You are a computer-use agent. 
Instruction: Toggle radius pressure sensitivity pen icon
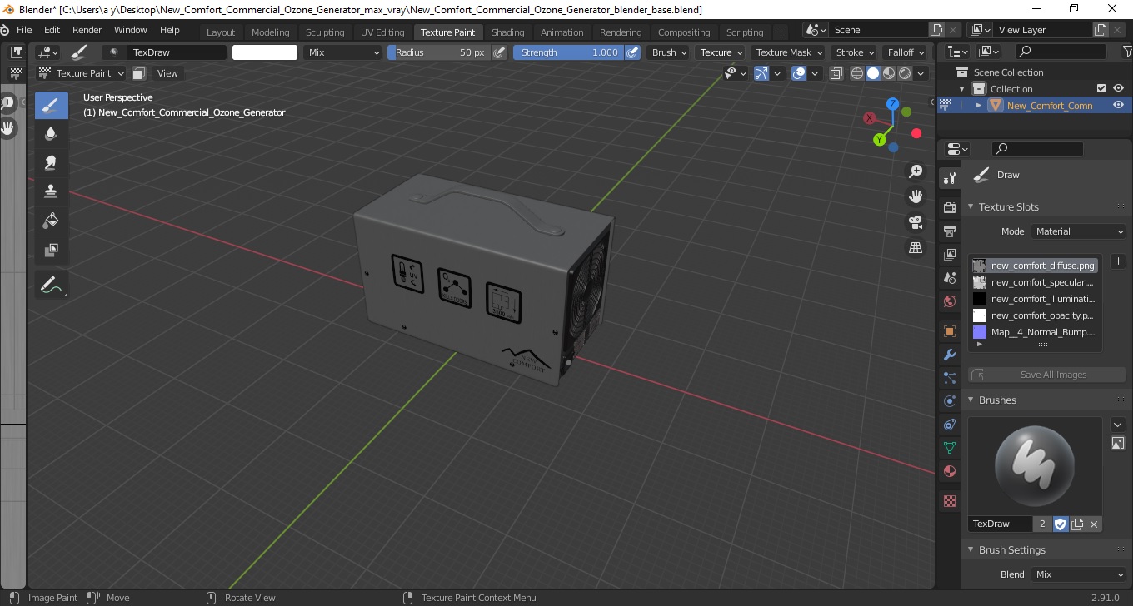[x=499, y=52]
